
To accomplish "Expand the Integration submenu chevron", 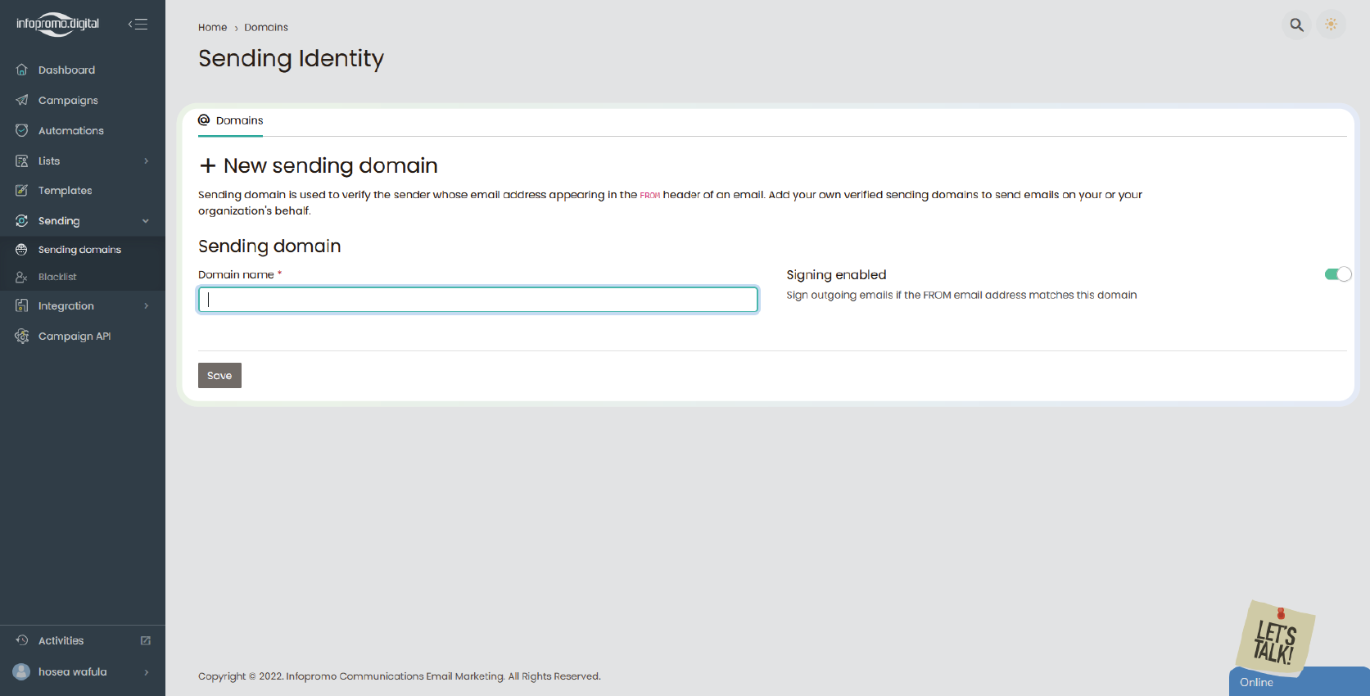I will pyautogui.click(x=147, y=305).
